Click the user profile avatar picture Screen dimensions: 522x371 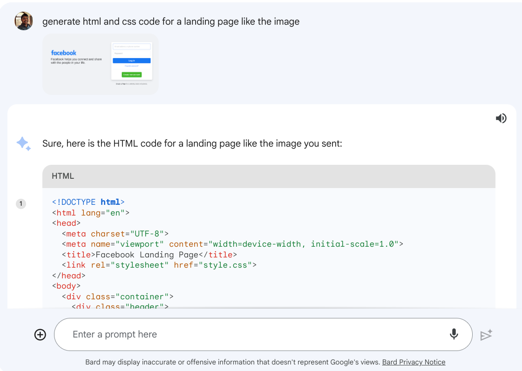[23, 20]
